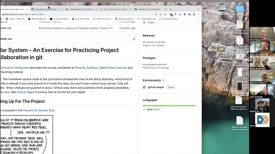
Task: Click the first blue extension icon in toolbar
Action: coord(171,14)
